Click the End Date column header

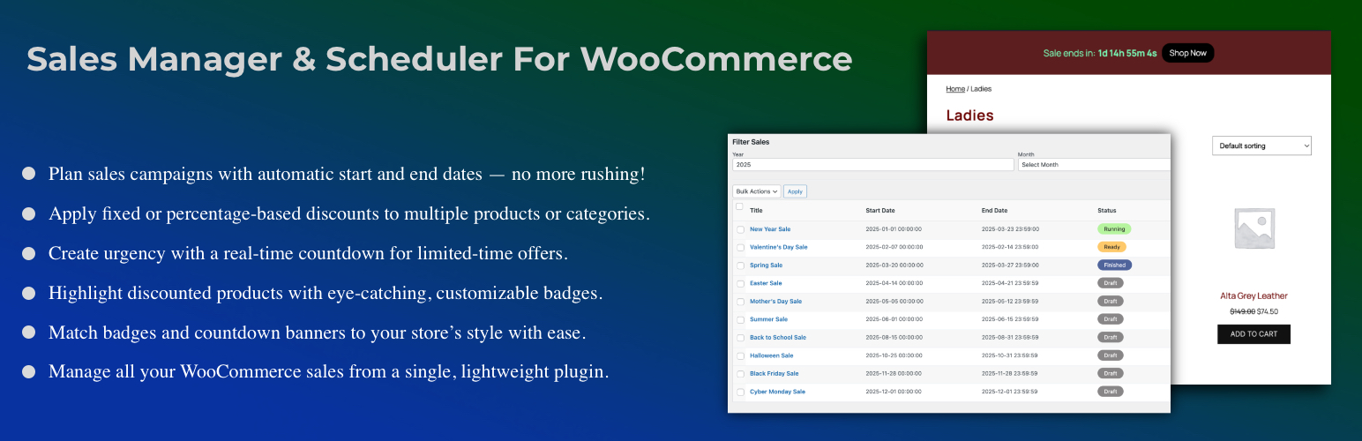click(994, 211)
